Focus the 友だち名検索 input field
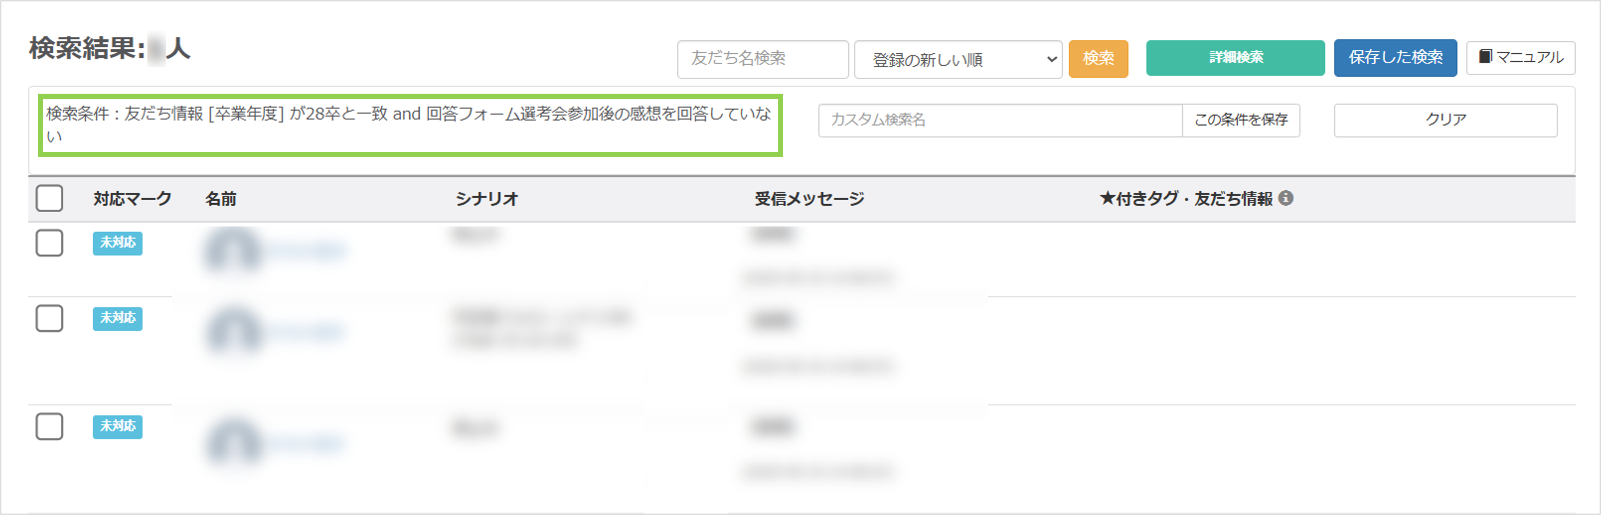 tap(762, 59)
